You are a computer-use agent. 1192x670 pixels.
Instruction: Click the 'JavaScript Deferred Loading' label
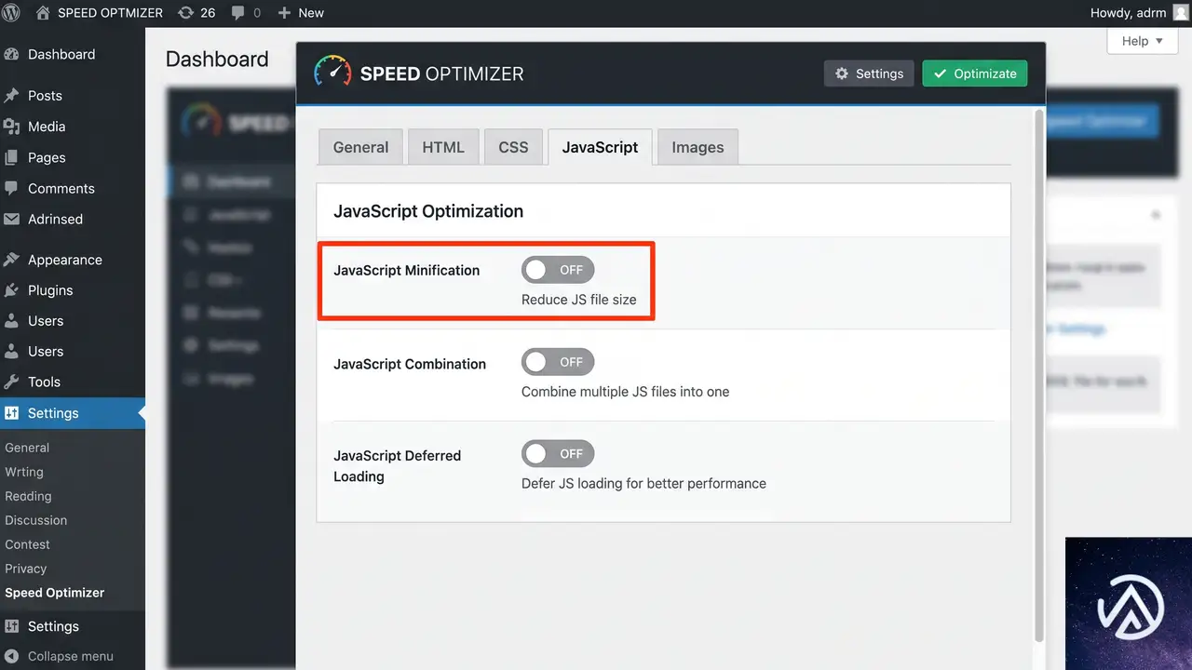(398, 466)
